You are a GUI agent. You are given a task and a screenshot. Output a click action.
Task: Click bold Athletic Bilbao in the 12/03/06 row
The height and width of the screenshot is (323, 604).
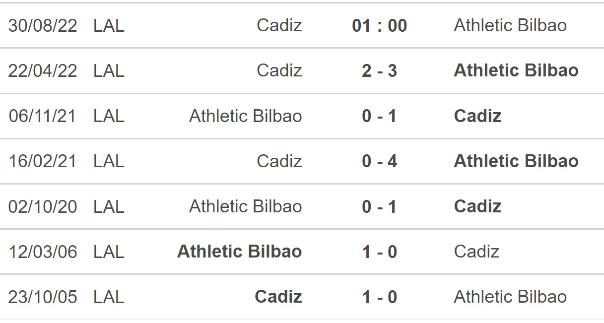click(x=239, y=252)
